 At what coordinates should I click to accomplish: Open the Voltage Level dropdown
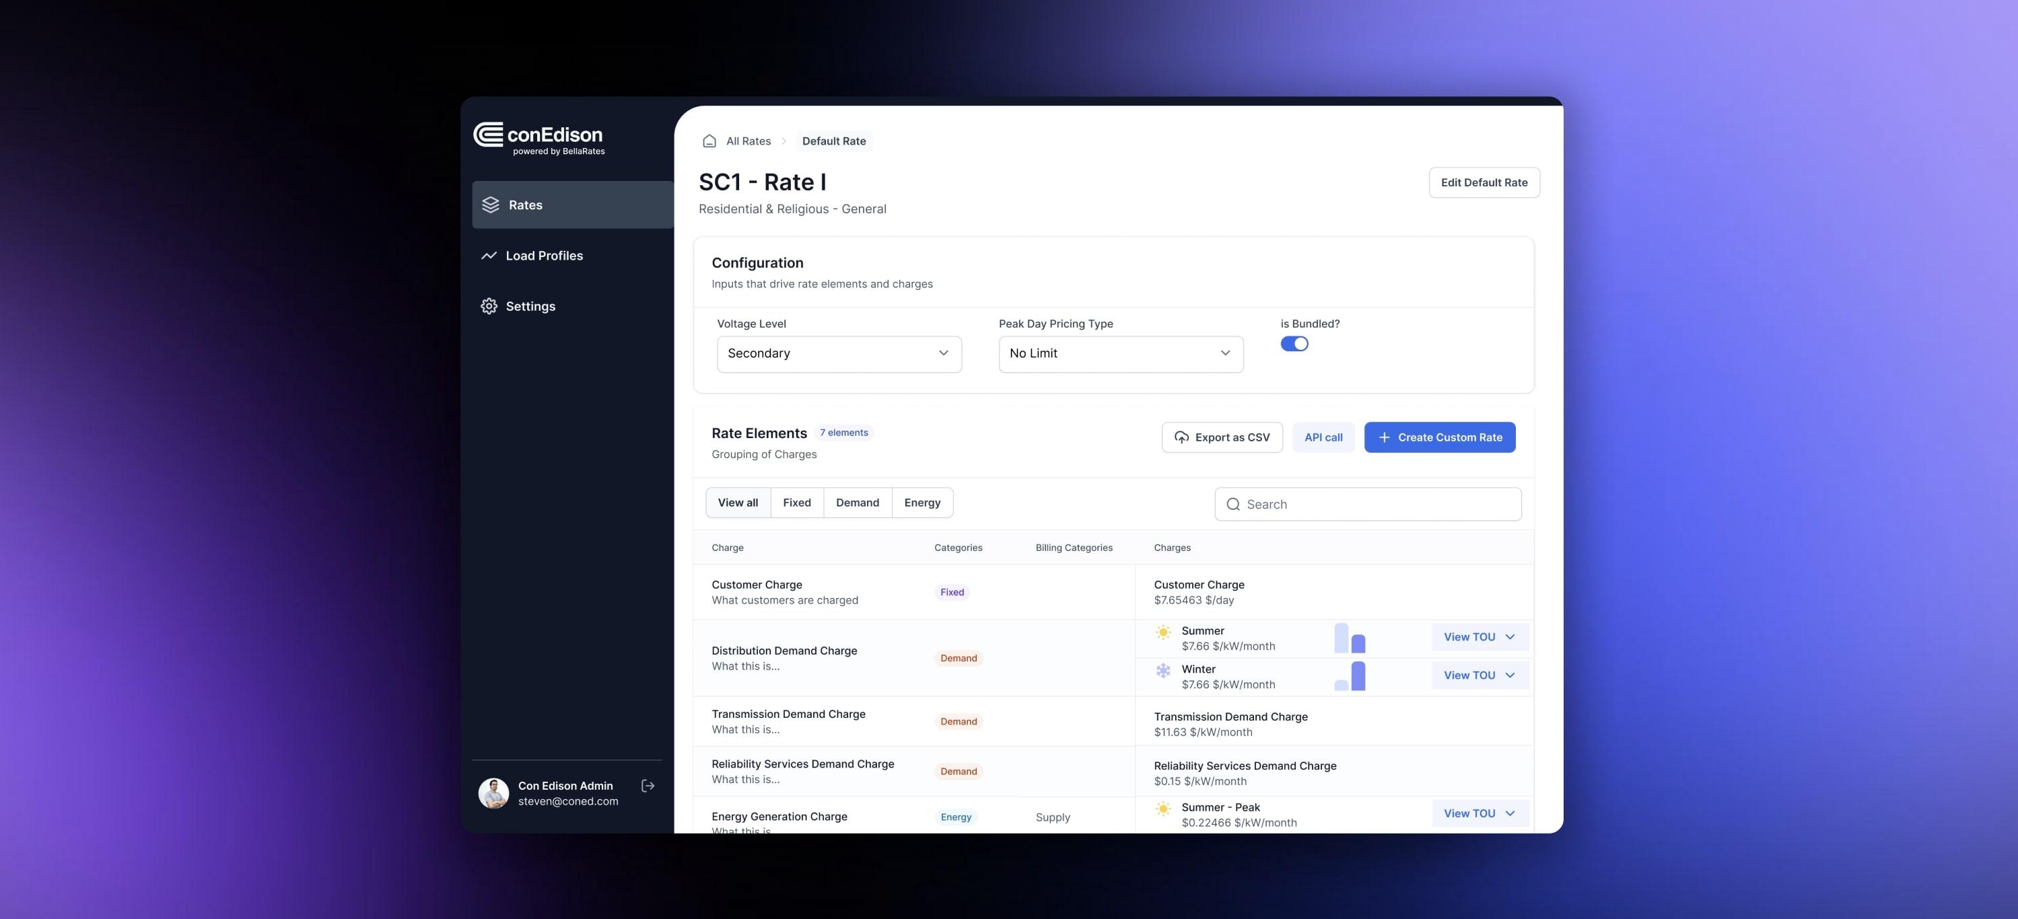[839, 354]
